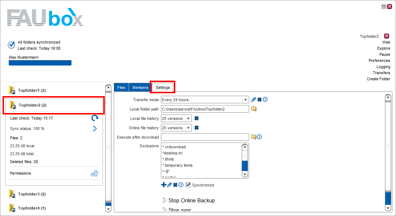Click down arrow of settings panel scrollbar

[388, 208]
